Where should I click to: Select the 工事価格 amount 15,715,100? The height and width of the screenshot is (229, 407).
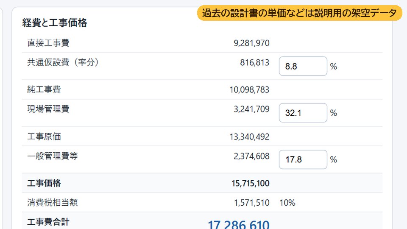point(251,183)
